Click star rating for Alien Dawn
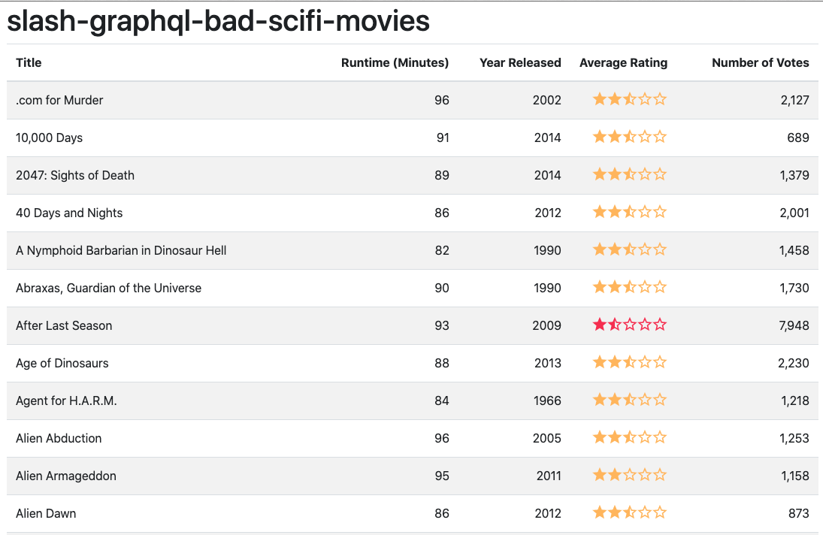Image resolution: width=823 pixels, height=535 pixels. click(629, 512)
